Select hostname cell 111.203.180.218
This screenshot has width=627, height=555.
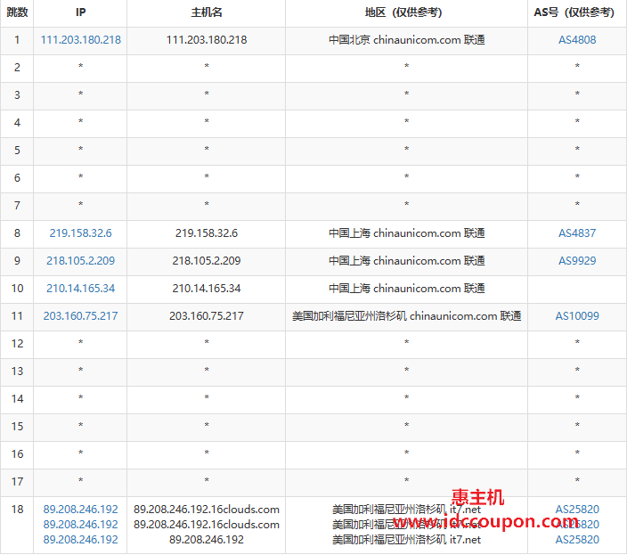[207, 39]
